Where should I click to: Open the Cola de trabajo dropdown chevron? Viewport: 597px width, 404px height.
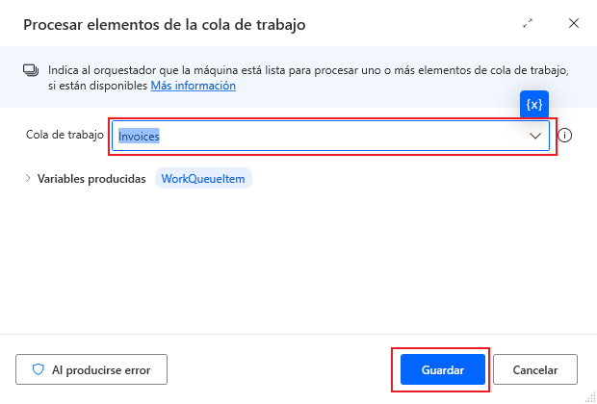point(535,136)
